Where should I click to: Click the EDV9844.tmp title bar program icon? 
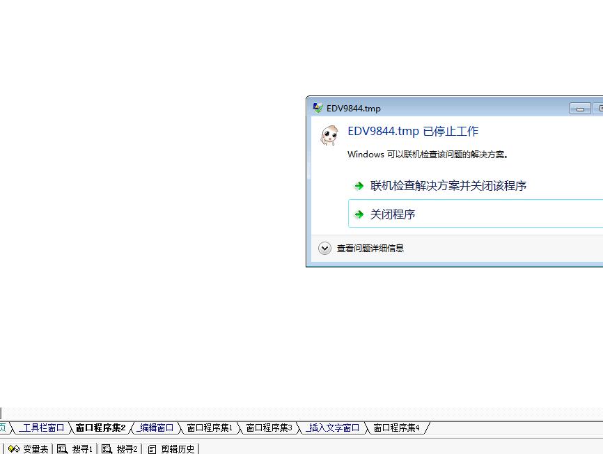[x=318, y=108]
